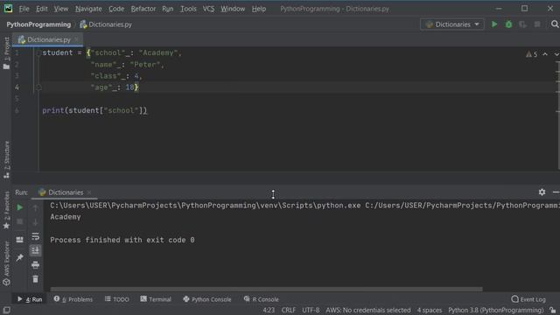Collapse dictionary fold marker on line 1
Screen dimensions: 560x315
click(38, 52)
